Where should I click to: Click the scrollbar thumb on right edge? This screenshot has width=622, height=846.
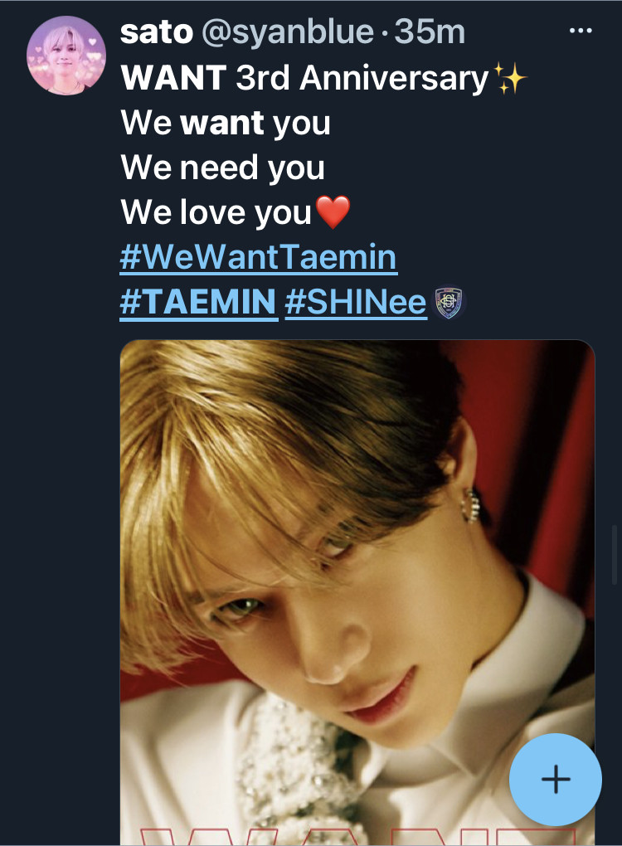click(615, 555)
